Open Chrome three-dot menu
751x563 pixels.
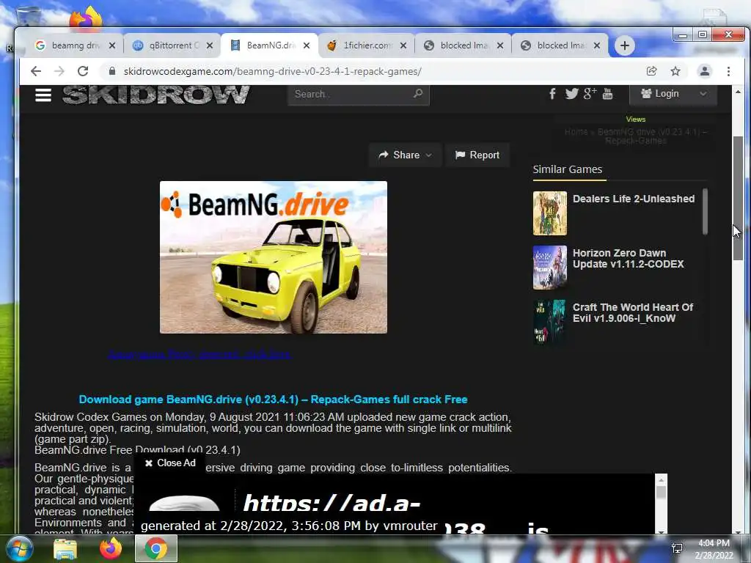point(728,71)
